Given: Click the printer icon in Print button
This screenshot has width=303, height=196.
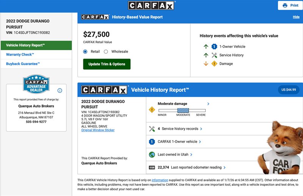Looking at the screenshot, I should (285, 6).
